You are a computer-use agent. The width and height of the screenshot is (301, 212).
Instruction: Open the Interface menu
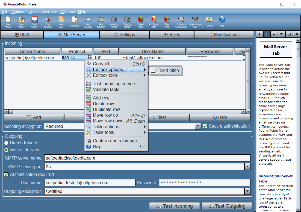[49, 12]
